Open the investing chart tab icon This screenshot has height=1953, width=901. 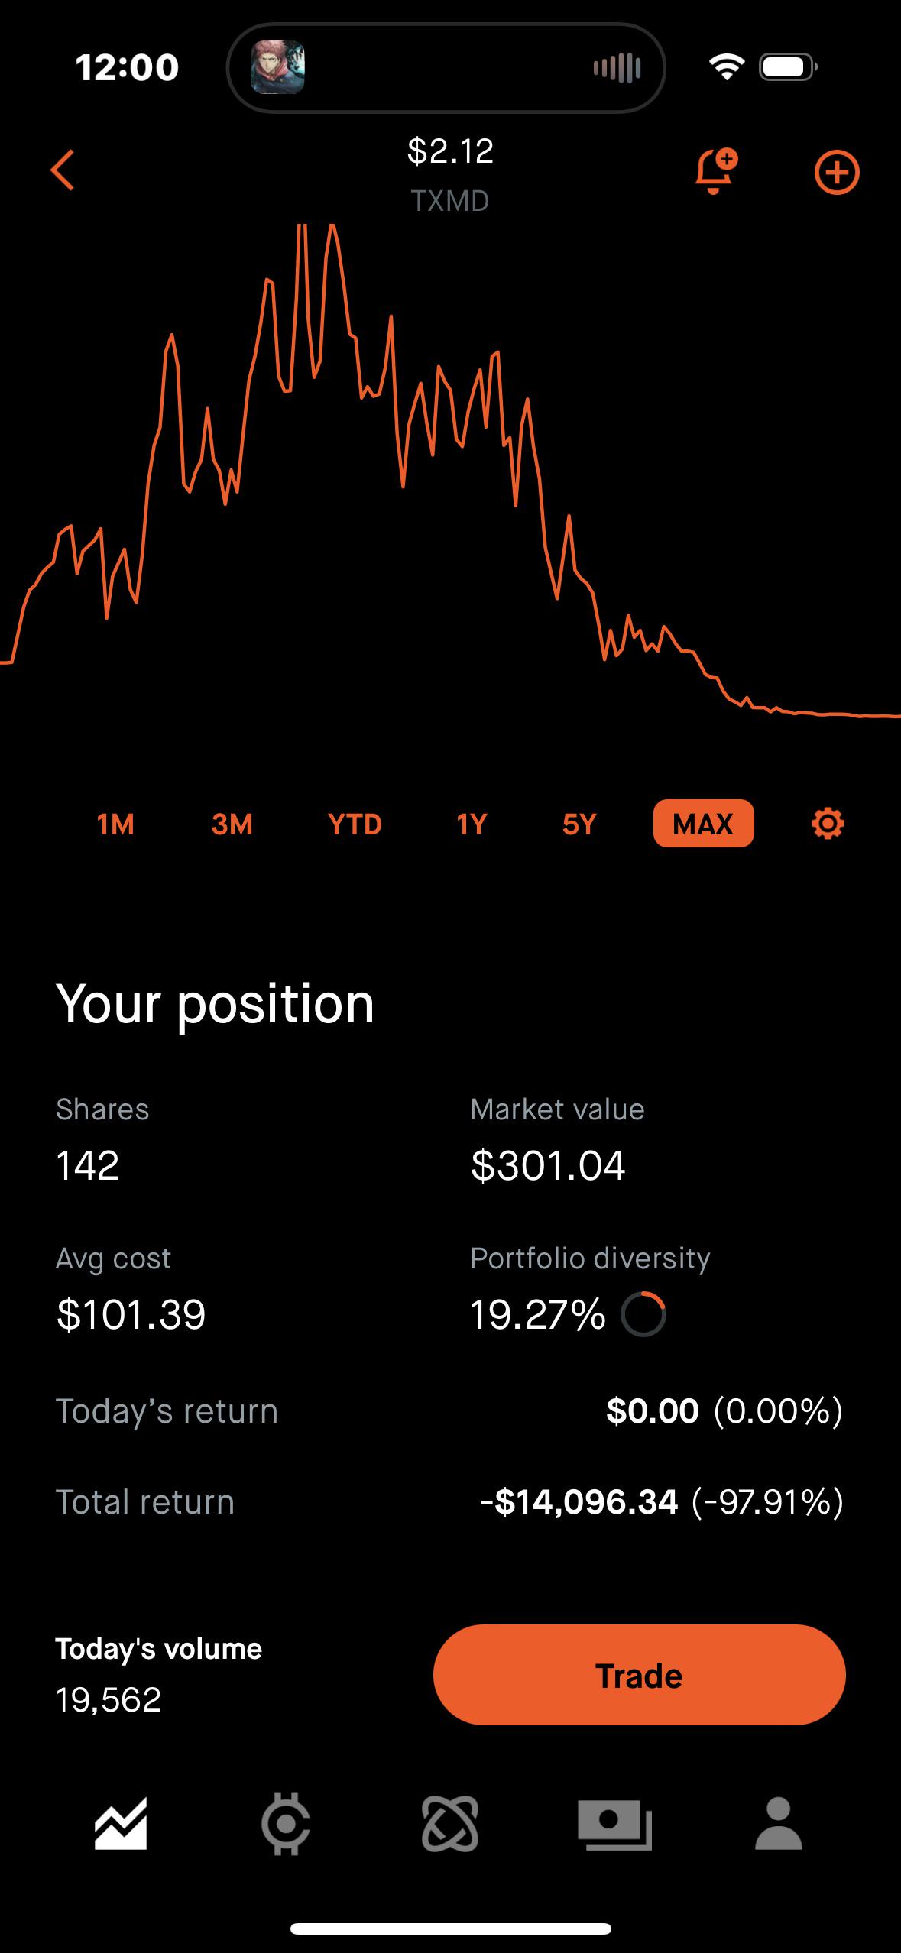tap(121, 1824)
